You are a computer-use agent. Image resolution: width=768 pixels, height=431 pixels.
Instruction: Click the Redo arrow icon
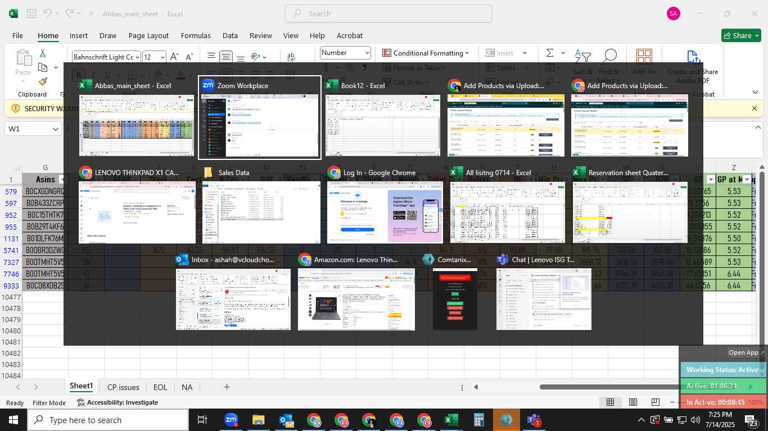click(x=69, y=13)
